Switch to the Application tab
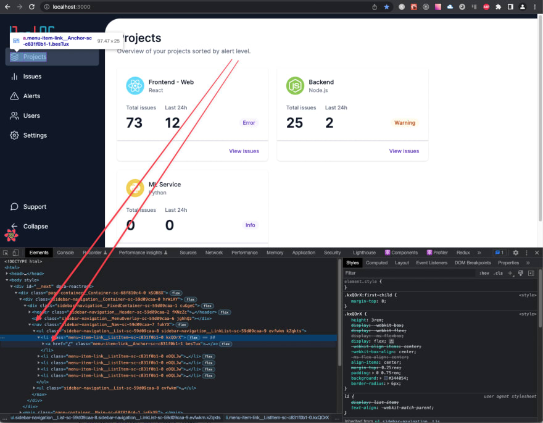543x423 pixels. click(304, 253)
